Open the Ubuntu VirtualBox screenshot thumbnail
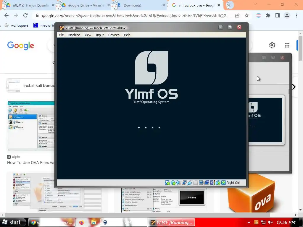This screenshot has height=227, width=303. 164,200
